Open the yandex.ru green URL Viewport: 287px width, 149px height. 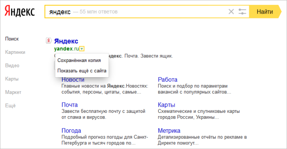(x=66, y=49)
